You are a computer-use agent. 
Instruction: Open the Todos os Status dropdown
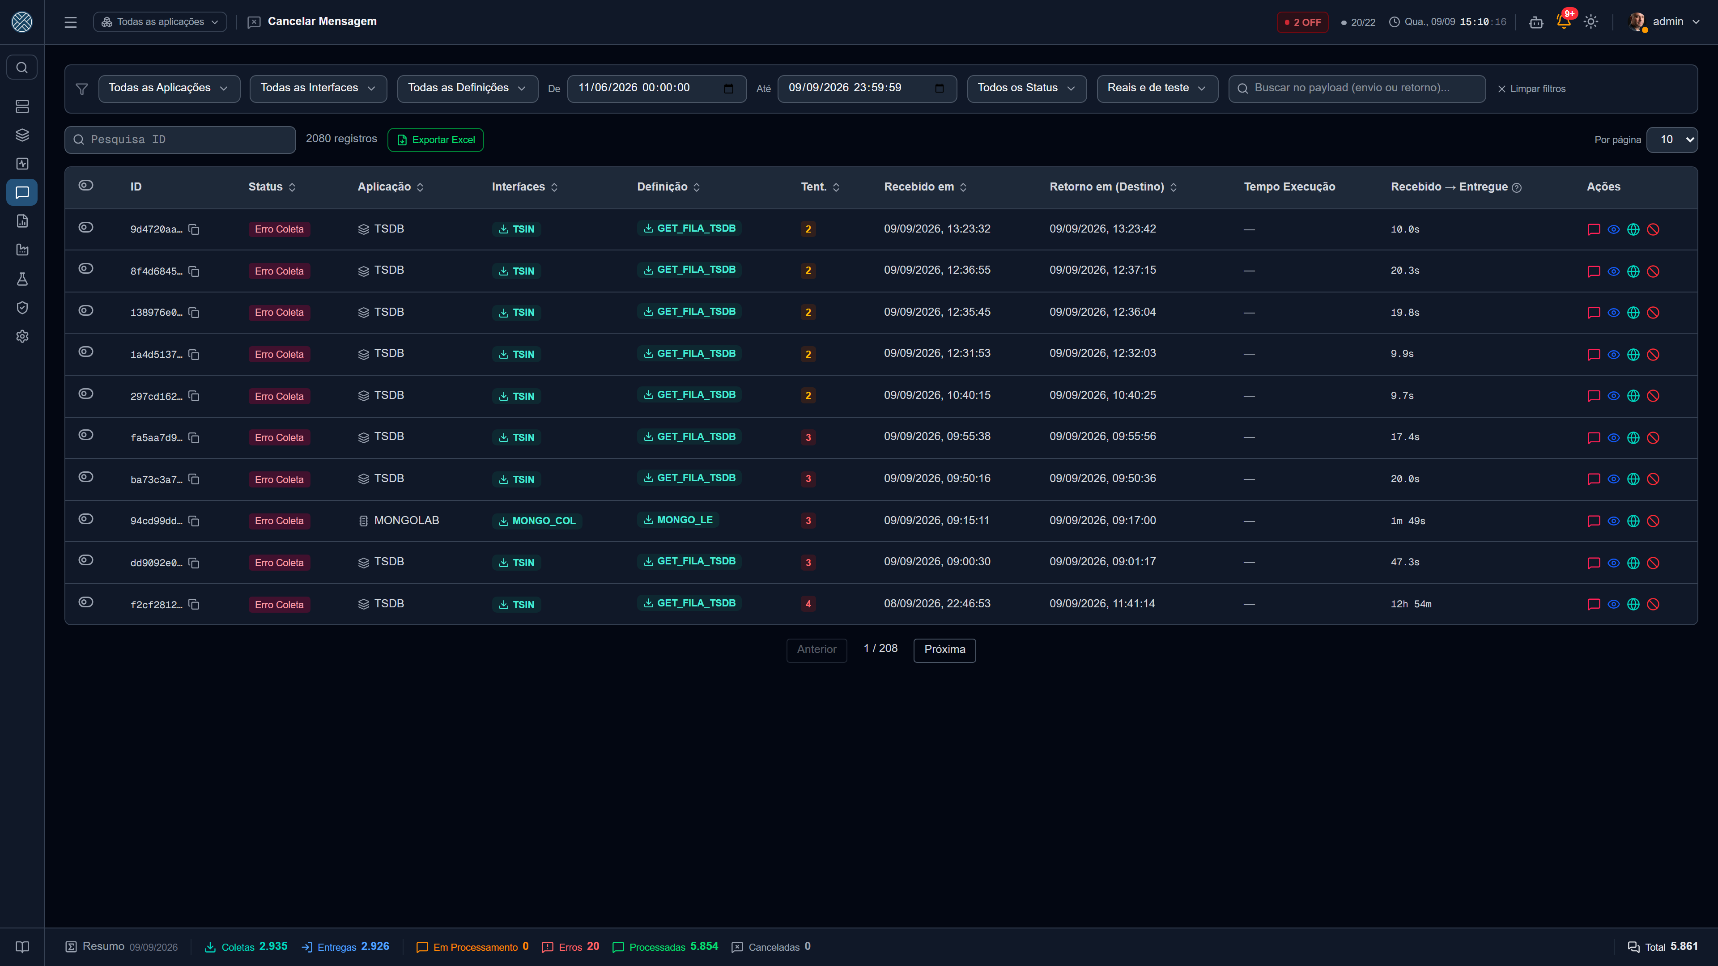coord(1026,88)
